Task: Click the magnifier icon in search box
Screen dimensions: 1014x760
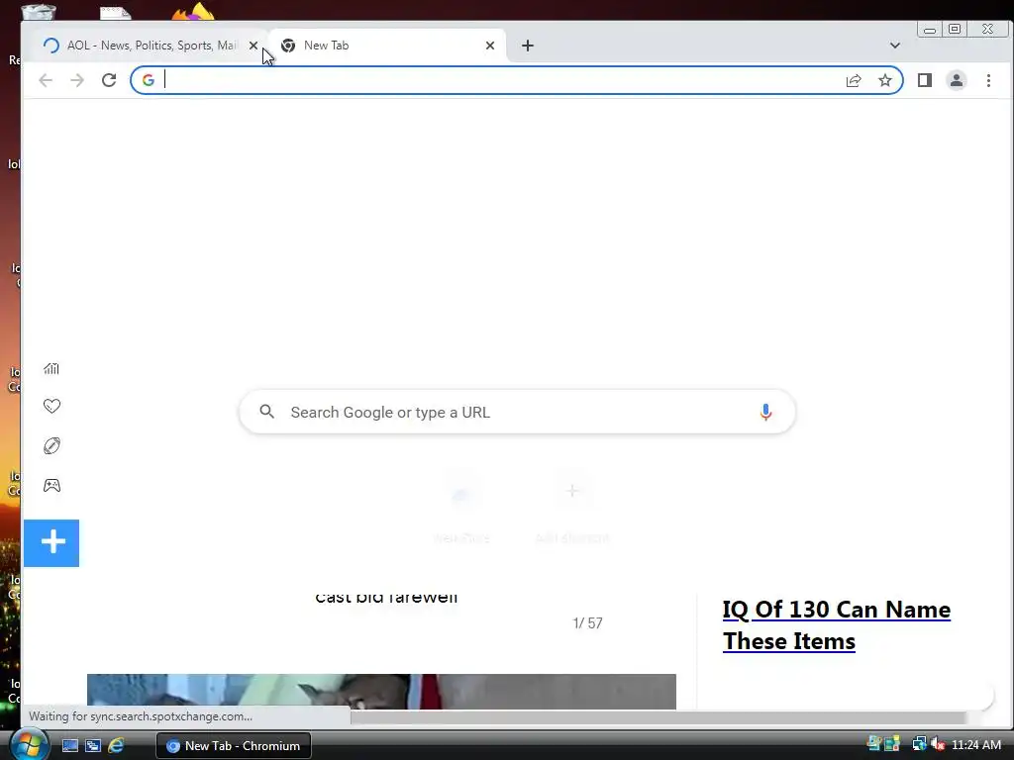Action: click(266, 412)
